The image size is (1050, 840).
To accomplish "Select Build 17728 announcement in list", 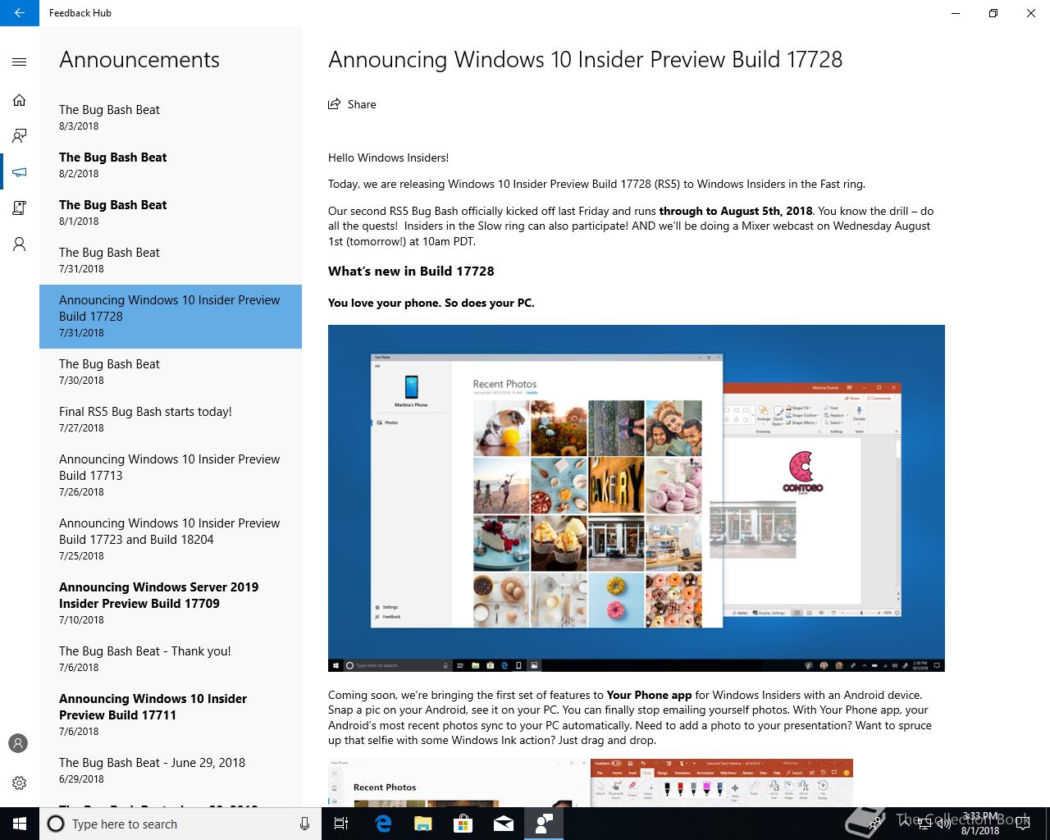I will tap(171, 317).
